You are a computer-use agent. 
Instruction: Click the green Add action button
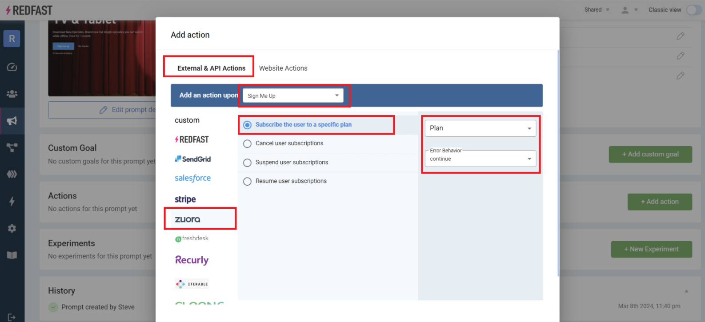660,202
